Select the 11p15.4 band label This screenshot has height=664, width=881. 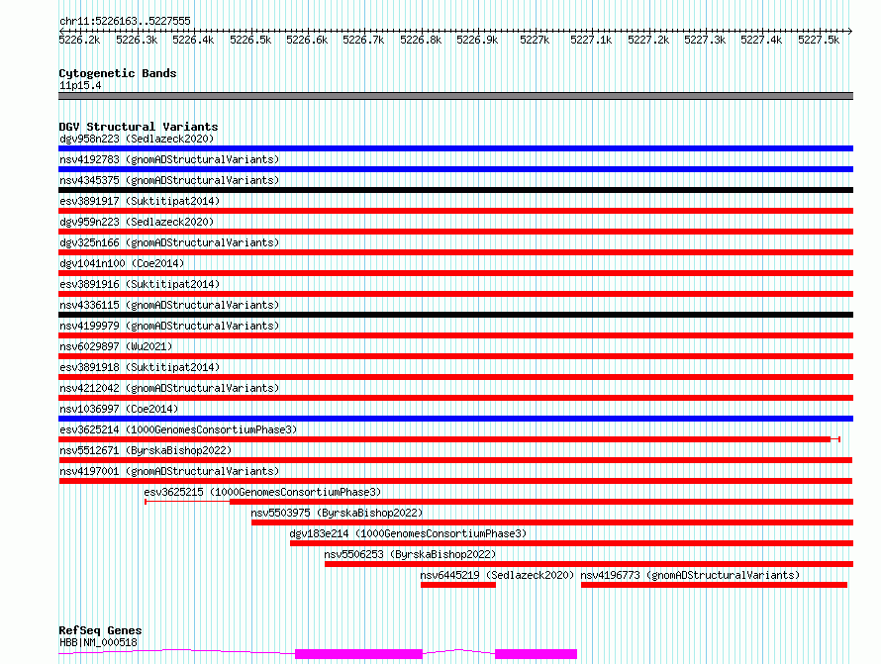(80, 85)
